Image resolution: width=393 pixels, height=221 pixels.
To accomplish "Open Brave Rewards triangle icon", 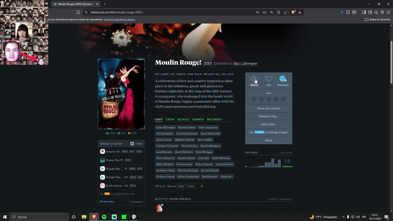I will [x=300, y=12].
